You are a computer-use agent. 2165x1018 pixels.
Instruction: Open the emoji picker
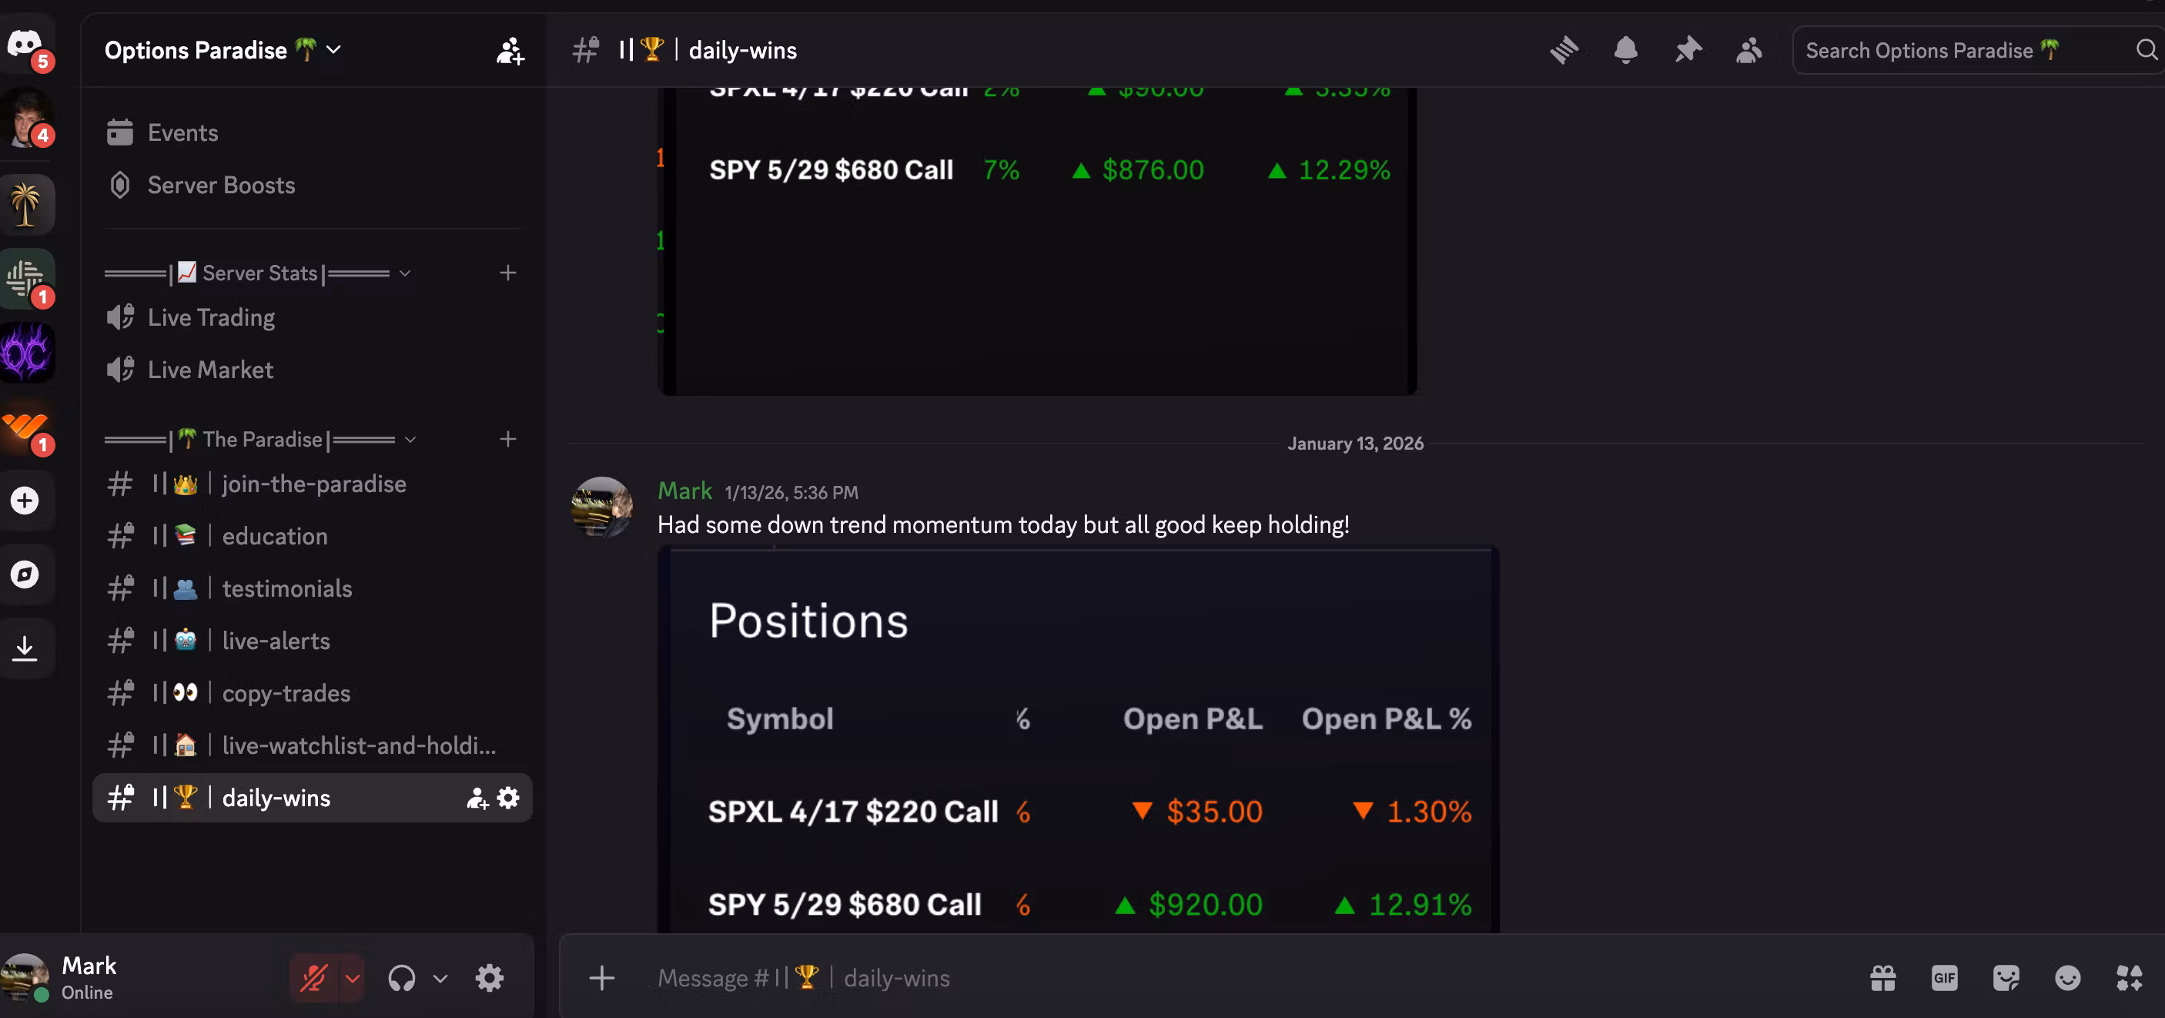tap(2067, 978)
